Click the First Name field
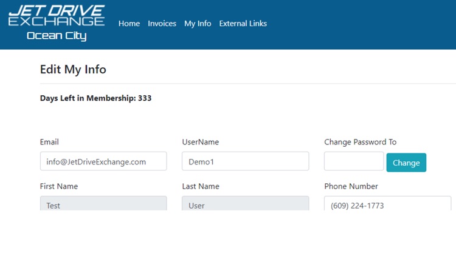The height and width of the screenshot is (256, 456). 103,204
